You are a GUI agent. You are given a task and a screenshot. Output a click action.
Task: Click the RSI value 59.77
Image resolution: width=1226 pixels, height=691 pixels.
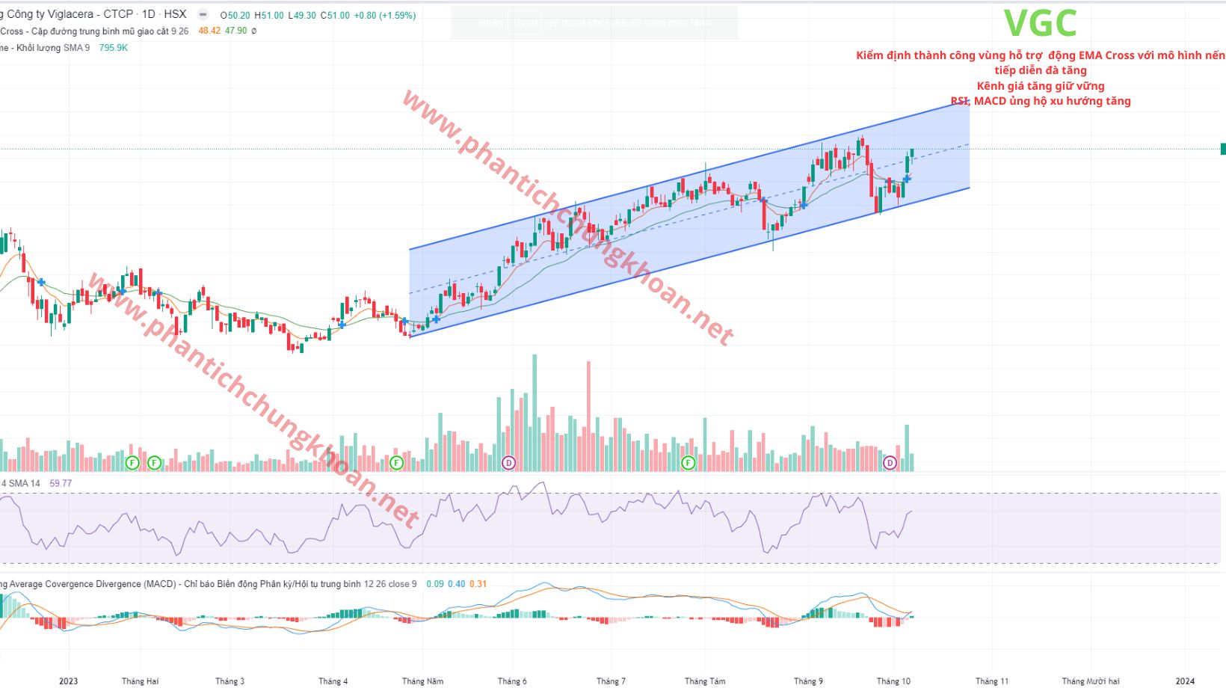[61, 484]
